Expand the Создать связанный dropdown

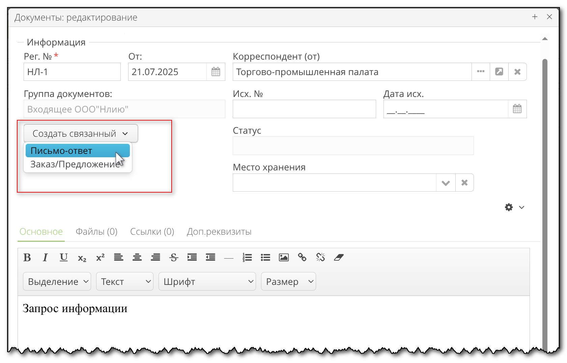(80, 133)
